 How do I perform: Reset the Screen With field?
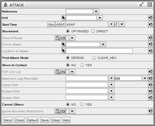(150, 98)
